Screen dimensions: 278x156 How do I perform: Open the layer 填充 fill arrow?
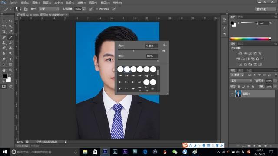point(275,87)
